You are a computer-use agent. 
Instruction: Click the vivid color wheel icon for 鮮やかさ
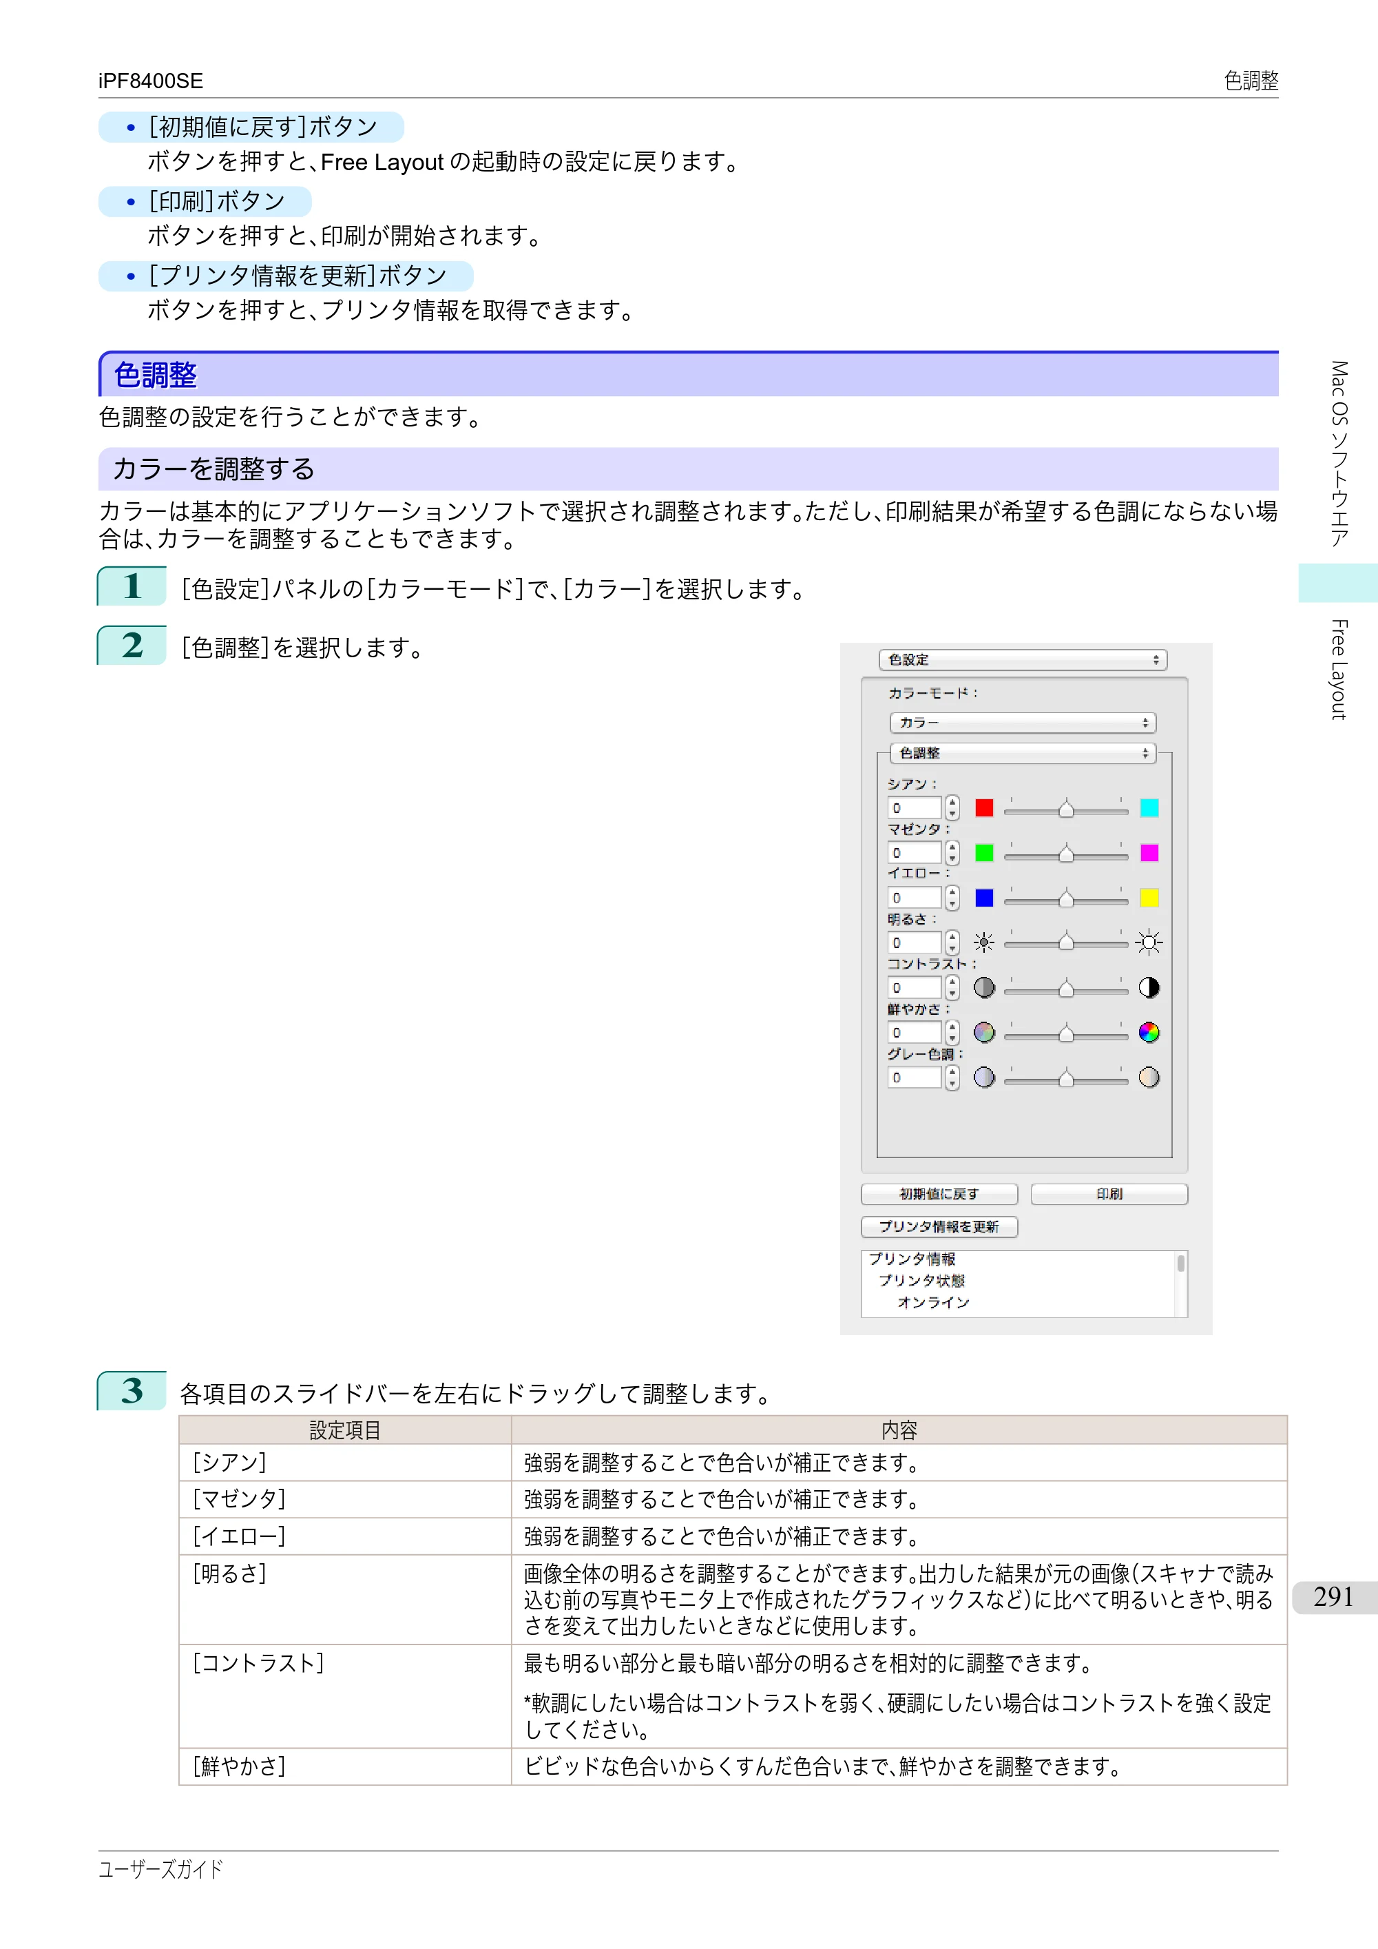(x=1149, y=1032)
